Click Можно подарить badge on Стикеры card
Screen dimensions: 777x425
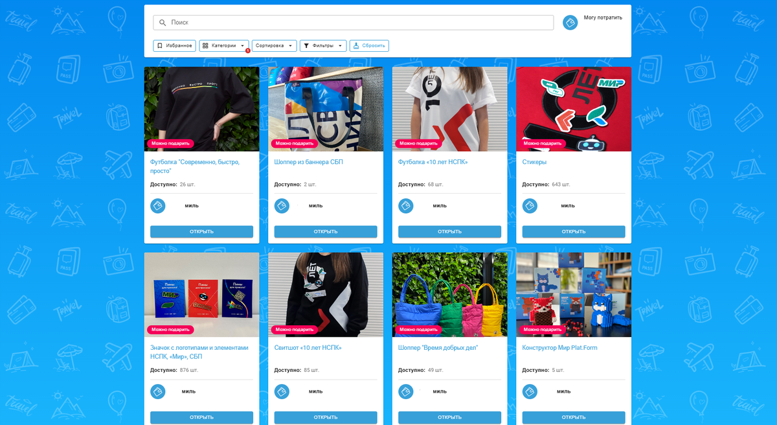(x=543, y=143)
